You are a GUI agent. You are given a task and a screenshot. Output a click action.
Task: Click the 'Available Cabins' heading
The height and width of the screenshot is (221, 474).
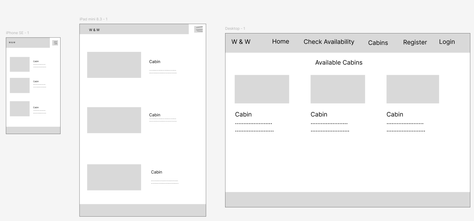339,63
